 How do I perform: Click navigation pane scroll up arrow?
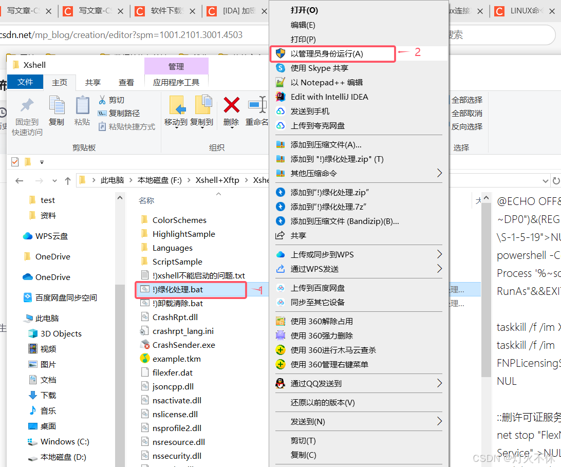120,197
